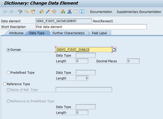Click the Documentation button
Viewport: 163px width, 119px height.
101,12
